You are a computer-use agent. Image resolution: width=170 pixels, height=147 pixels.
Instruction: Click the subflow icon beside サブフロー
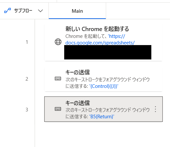pyautogui.click(x=8, y=10)
